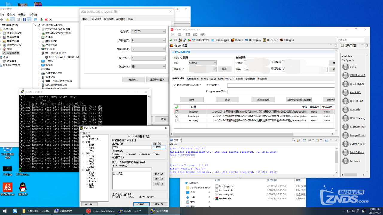Select 颜色 category in PuTTY tree
This screenshot has height=215, width=383.
pos(92,167)
